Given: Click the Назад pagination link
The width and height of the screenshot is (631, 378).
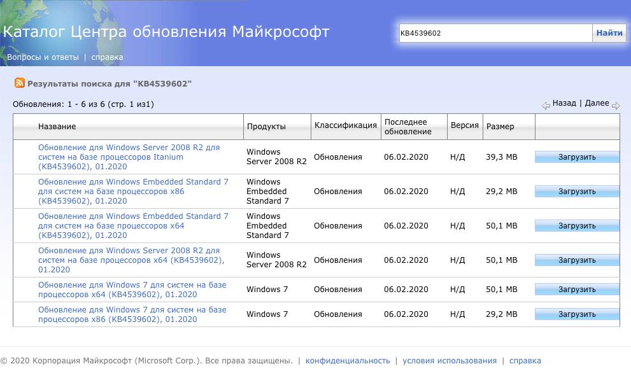Looking at the screenshot, I should (564, 103).
